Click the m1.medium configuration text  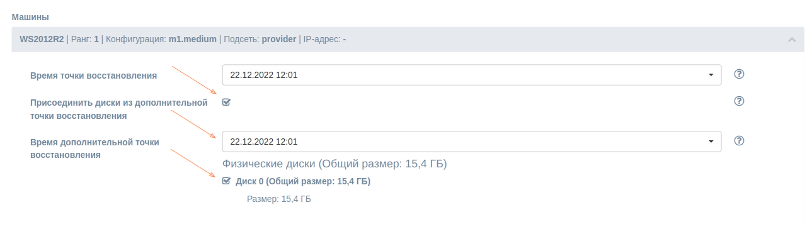tap(193, 39)
